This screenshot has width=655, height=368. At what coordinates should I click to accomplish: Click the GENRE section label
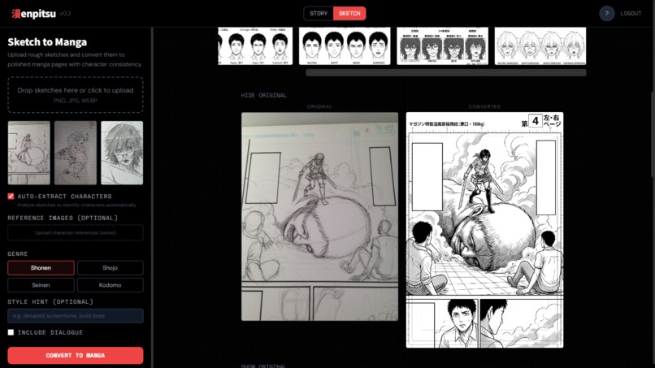18,253
